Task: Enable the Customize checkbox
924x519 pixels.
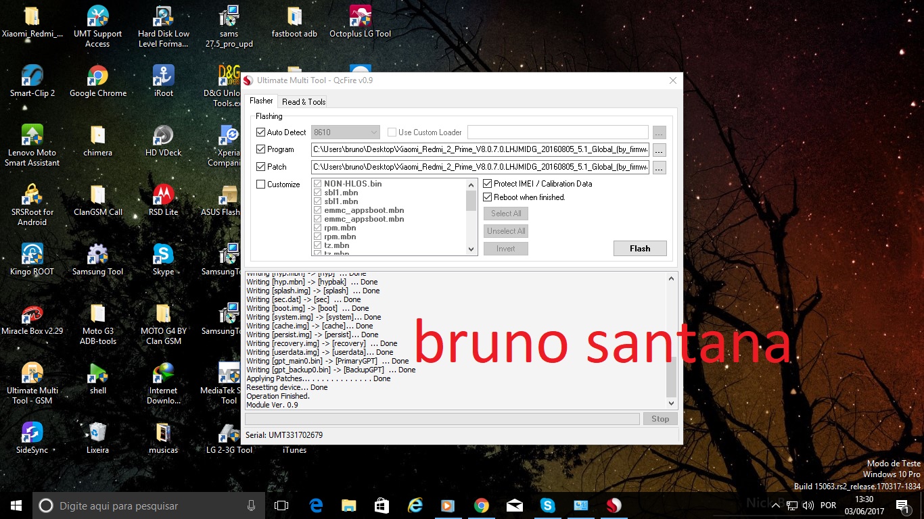Action: click(261, 184)
